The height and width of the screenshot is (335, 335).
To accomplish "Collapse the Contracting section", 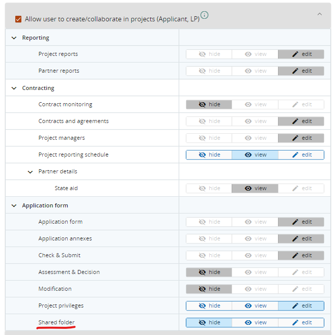I will click(x=14, y=88).
